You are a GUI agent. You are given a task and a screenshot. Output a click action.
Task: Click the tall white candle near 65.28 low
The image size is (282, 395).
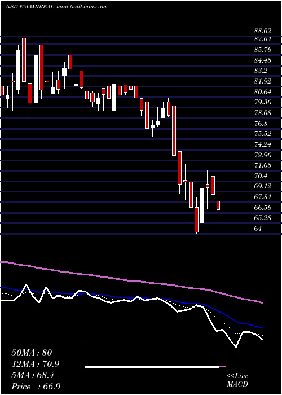click(202, 205)
